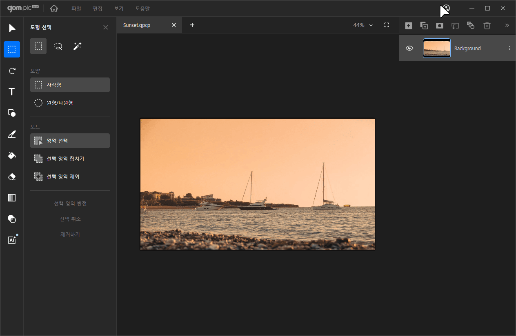516x336 pixels.
Task: Delete layer with trash icon
Action: click(x=487, y=26)
